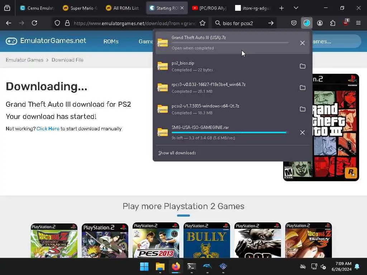
Task: Show ps2_bios.zip in folder
Action: (x=302, y=66)
